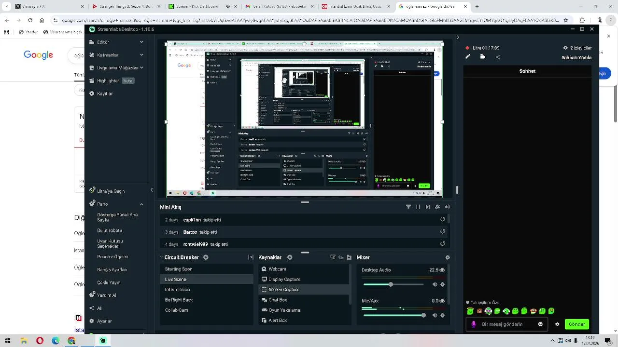Click the folder icon in Kaynaklar header
Screen dimensions: 618x347
pos(349,257)
